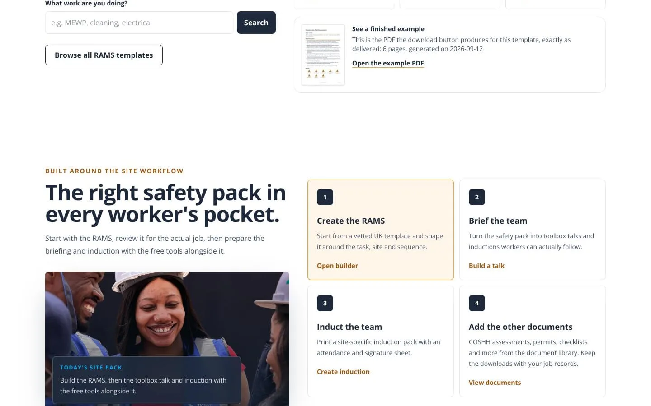Click the Induct the team heading

(349, 327)
